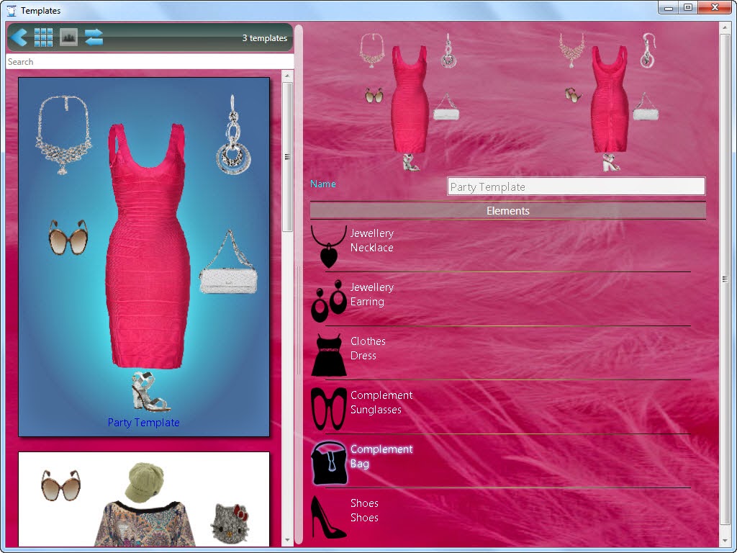Click the sunglasses silhouette icon in Elements
Image resolution: width=737 pixels, height=553 pixels.
328,407
